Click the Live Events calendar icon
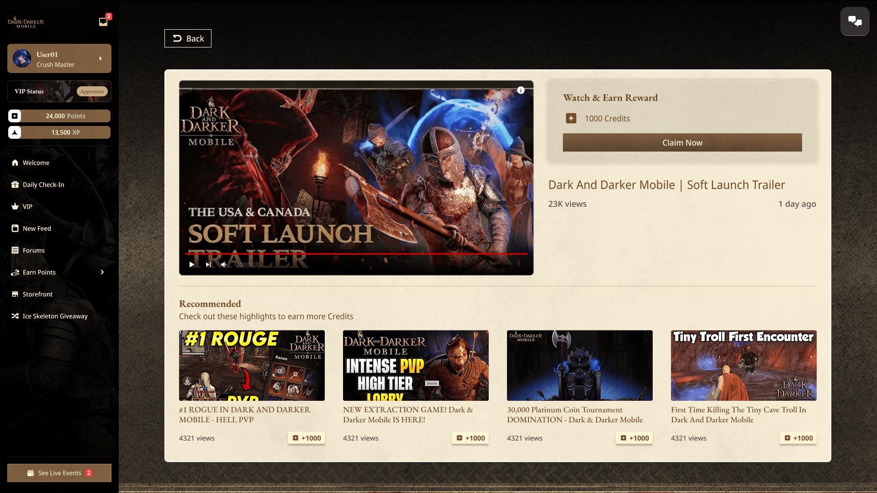 [31, 473]
